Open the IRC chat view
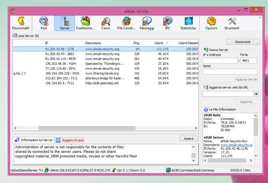 (x=167, y=23)
